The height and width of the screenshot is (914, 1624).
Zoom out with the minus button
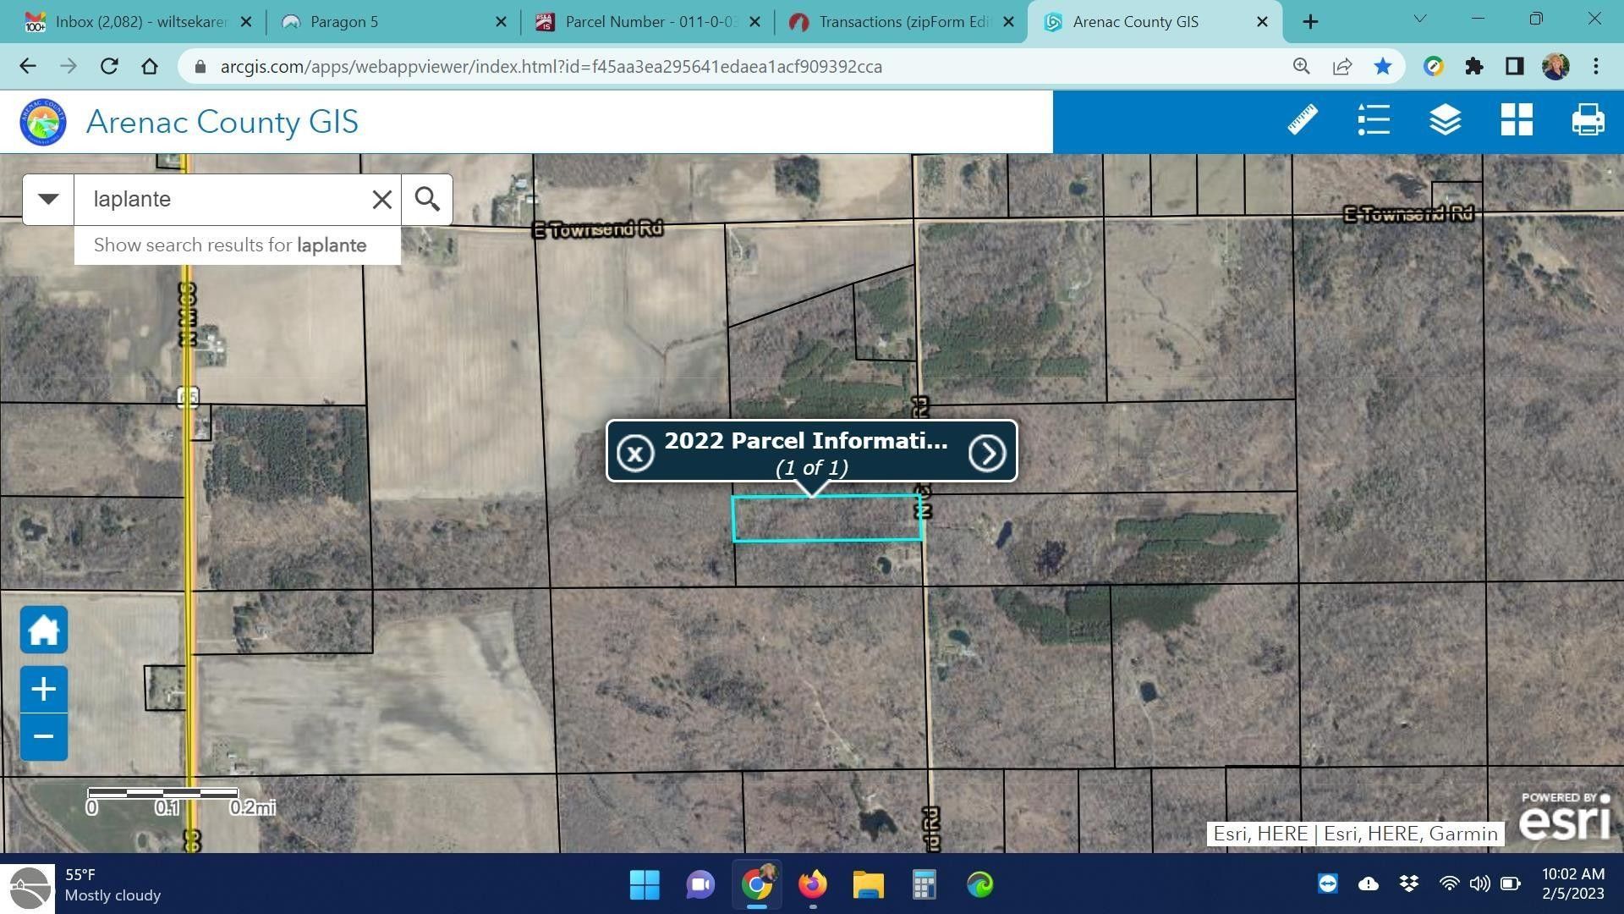point(44,736)
